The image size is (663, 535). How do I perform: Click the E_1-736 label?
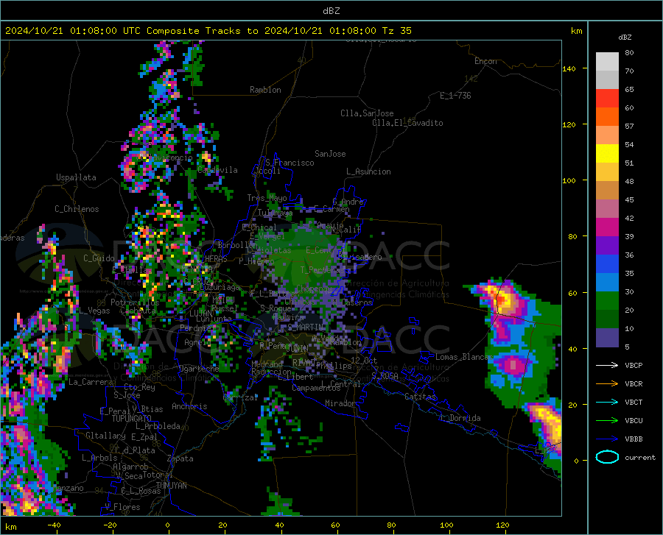[455, 96]
